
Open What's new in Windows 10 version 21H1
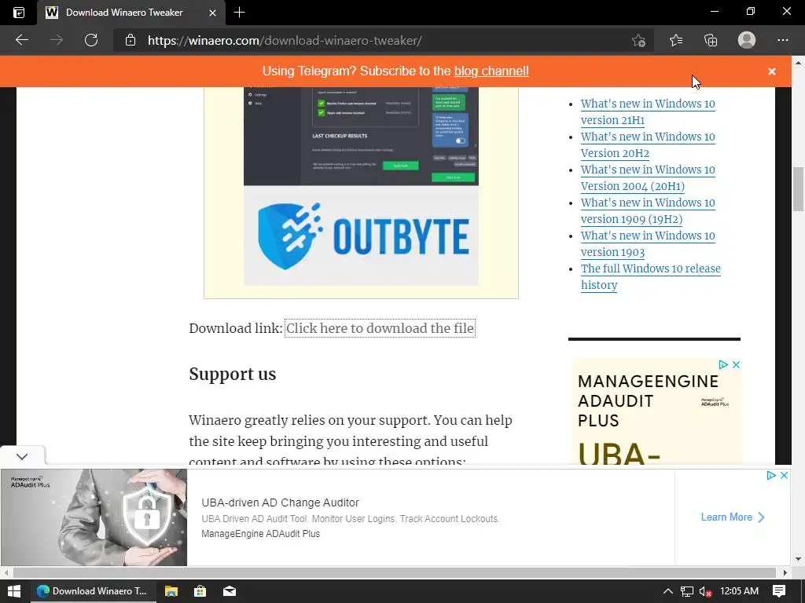(648, 111)
